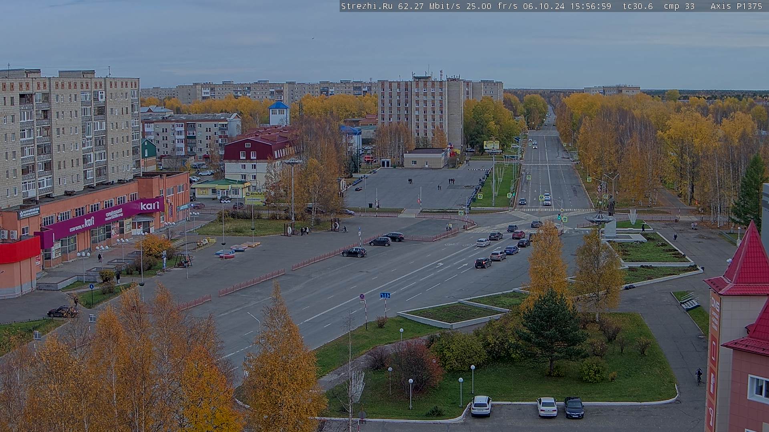
Task: Click the "15:56:59" time stamp
Action: pos(590,6)
